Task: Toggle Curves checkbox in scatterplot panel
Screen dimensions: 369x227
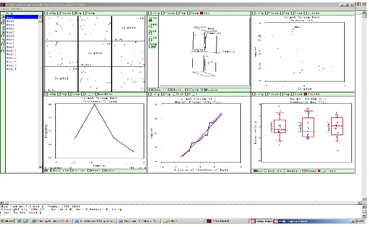Action: coord(305,13)
